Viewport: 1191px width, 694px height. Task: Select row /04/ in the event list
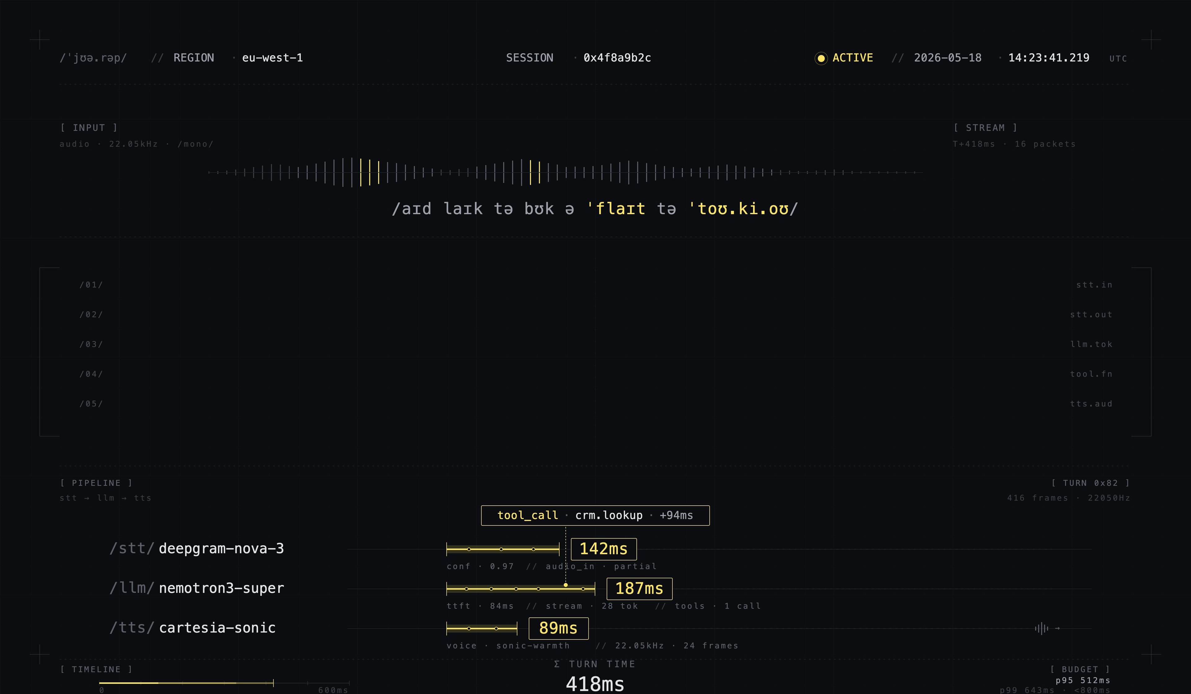coord(91,374)
